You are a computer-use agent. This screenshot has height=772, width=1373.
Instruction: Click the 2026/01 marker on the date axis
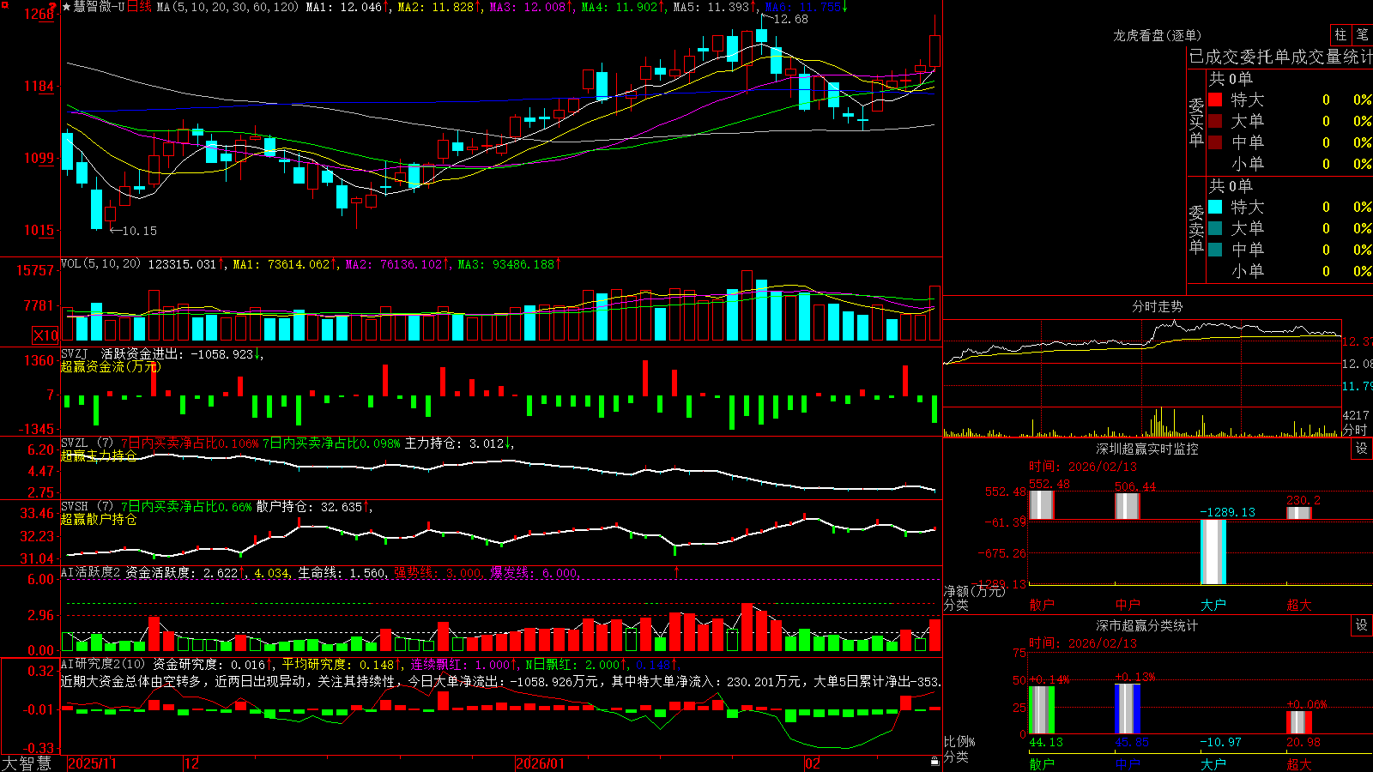tap(540, 763)
